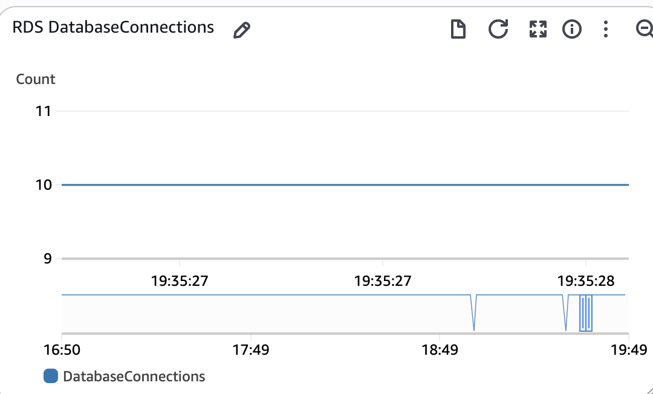Refresh the RDS DatabaseConnections widget
Viewport: 653px width, 394px height.
tap(498, 29)
